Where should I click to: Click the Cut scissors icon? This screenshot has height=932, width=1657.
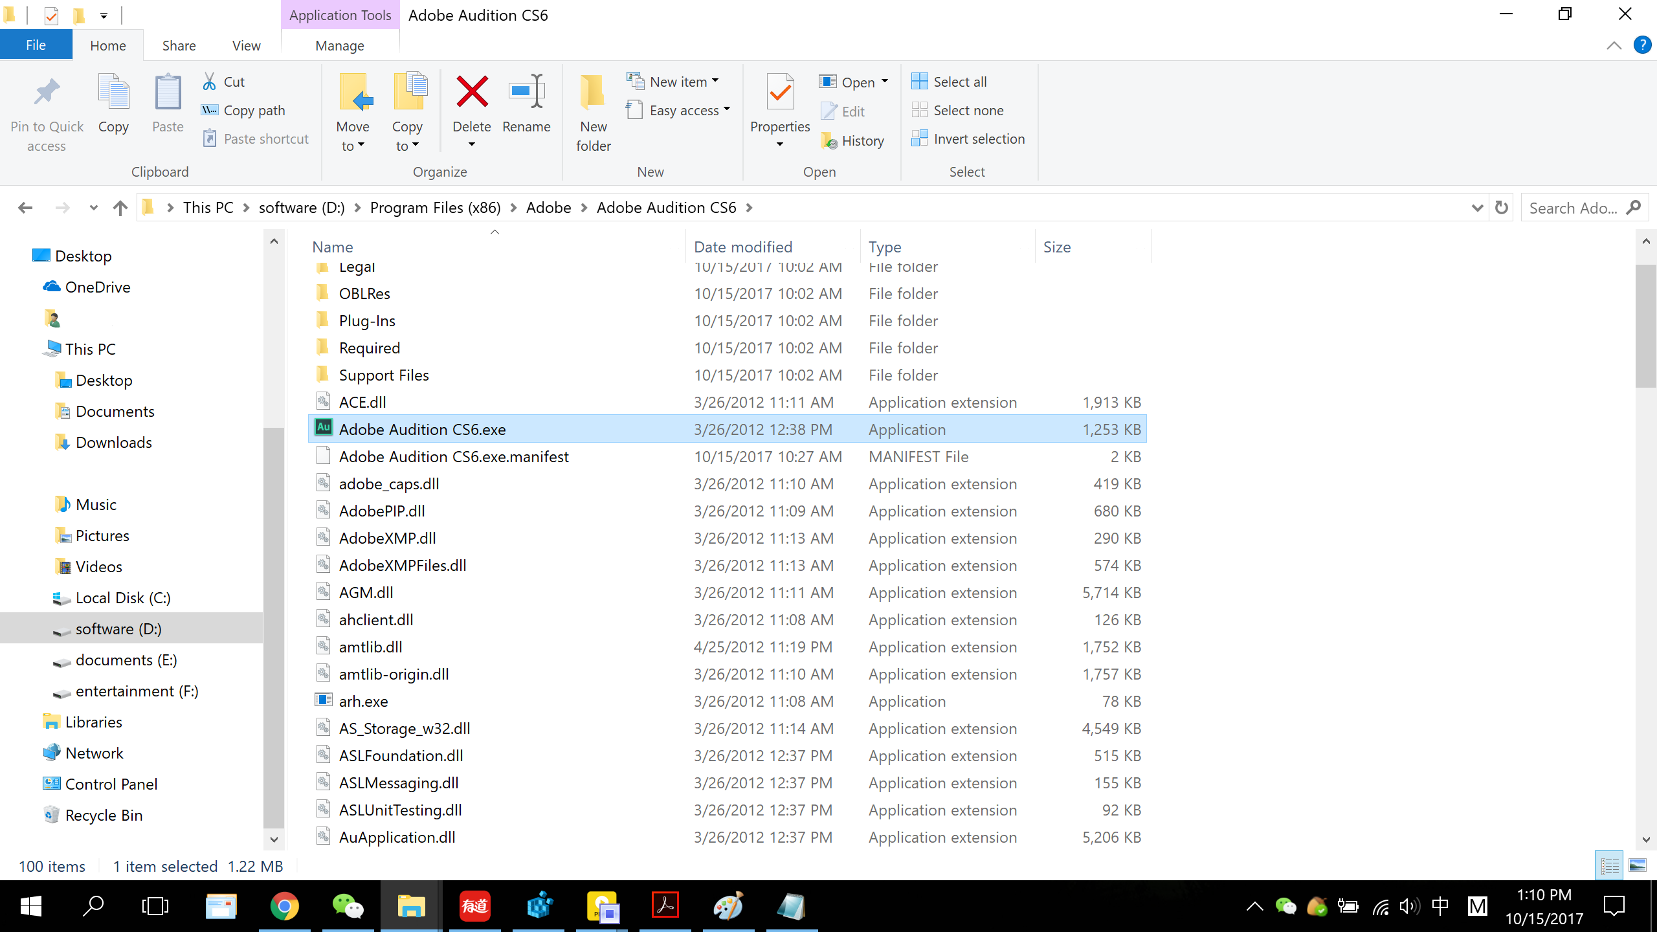210,82
